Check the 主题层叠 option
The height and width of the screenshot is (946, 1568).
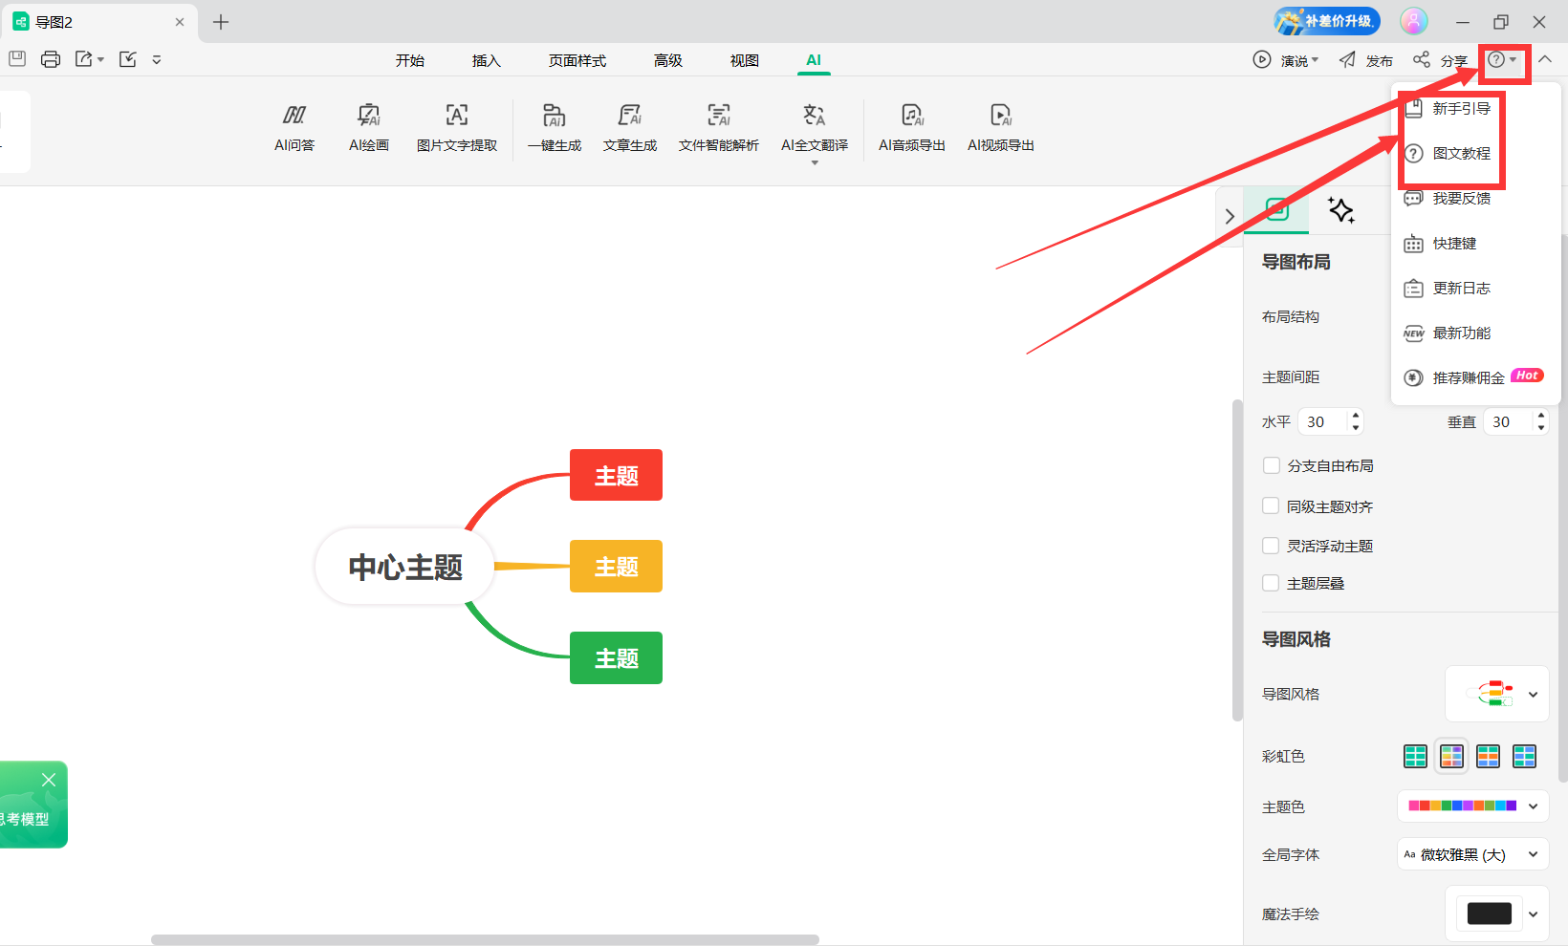tap(1271, 583)
